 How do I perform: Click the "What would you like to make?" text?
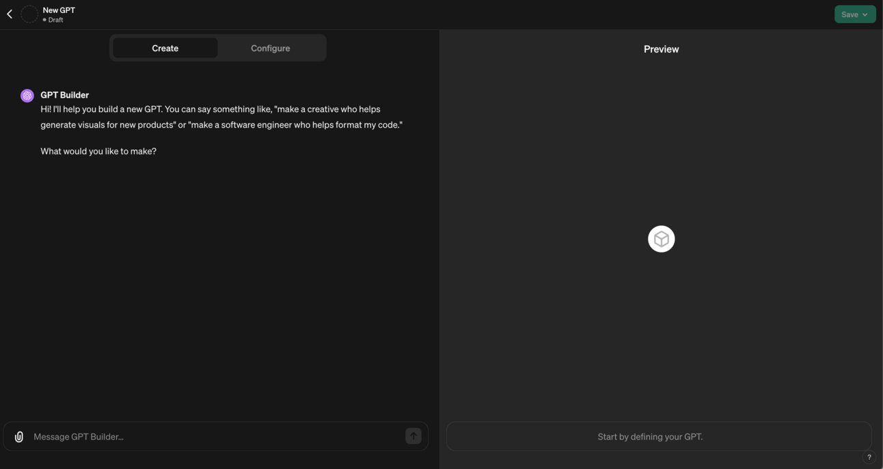[x=98, y=152]
